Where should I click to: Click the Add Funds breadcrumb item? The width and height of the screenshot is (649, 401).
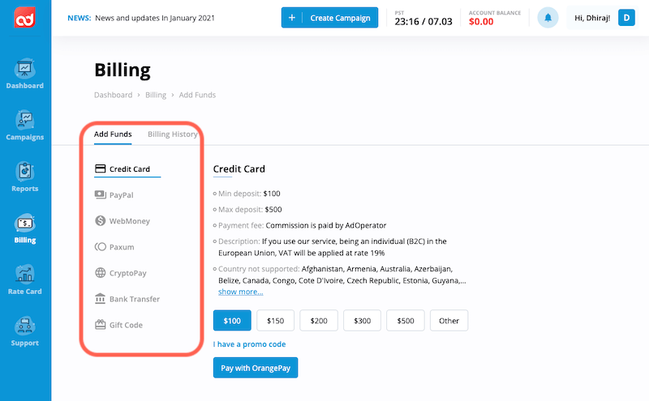click(197, 95)
